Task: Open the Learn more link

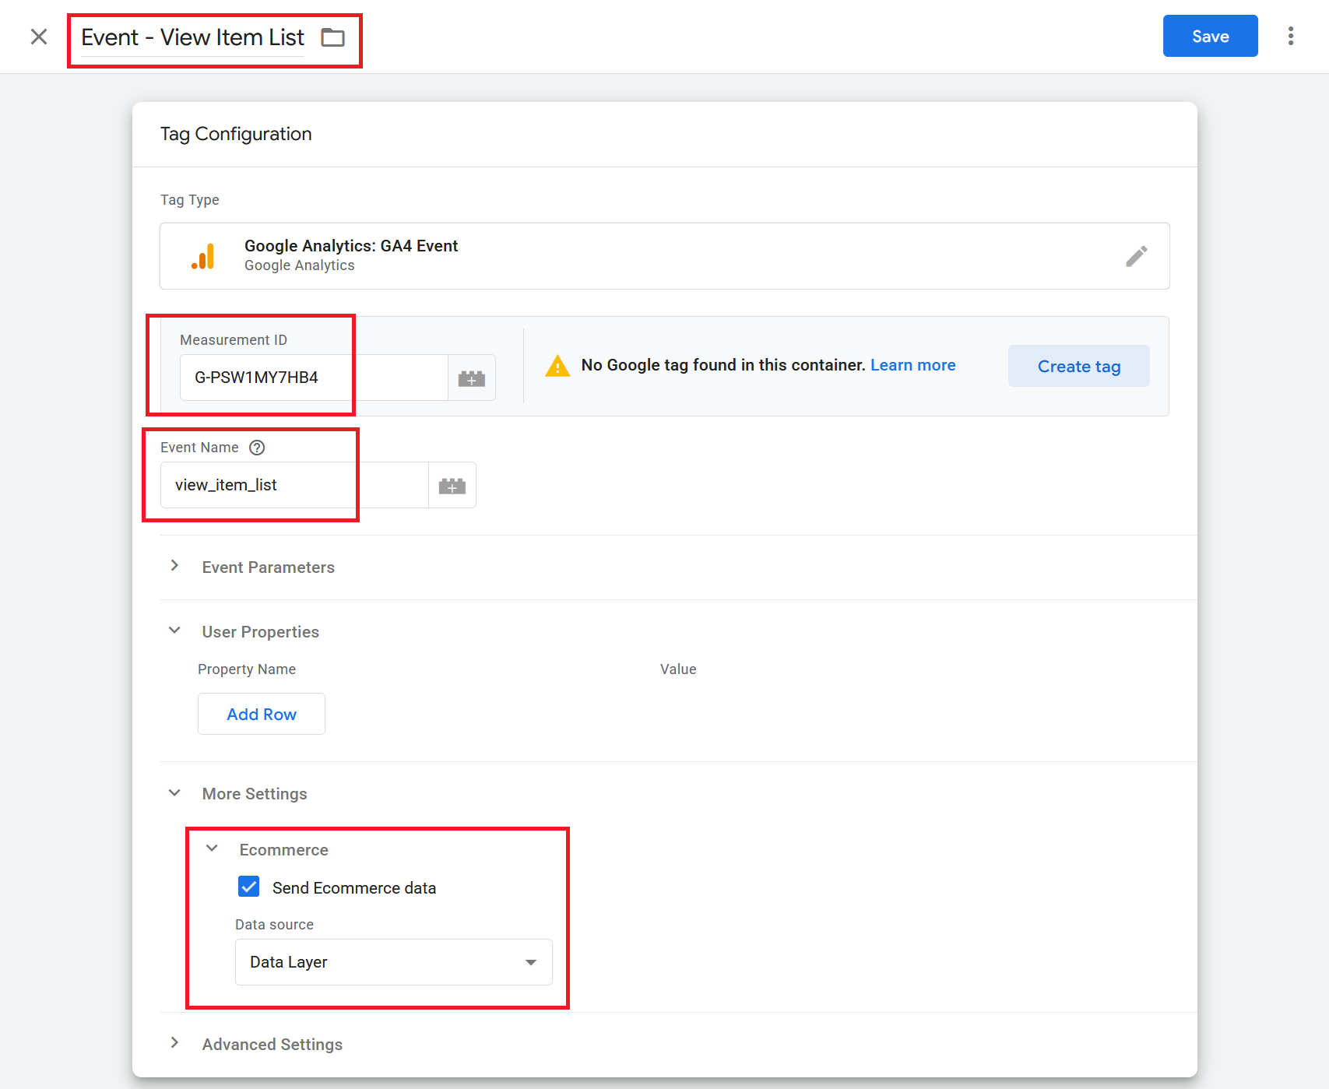Action: coord(912,365)
